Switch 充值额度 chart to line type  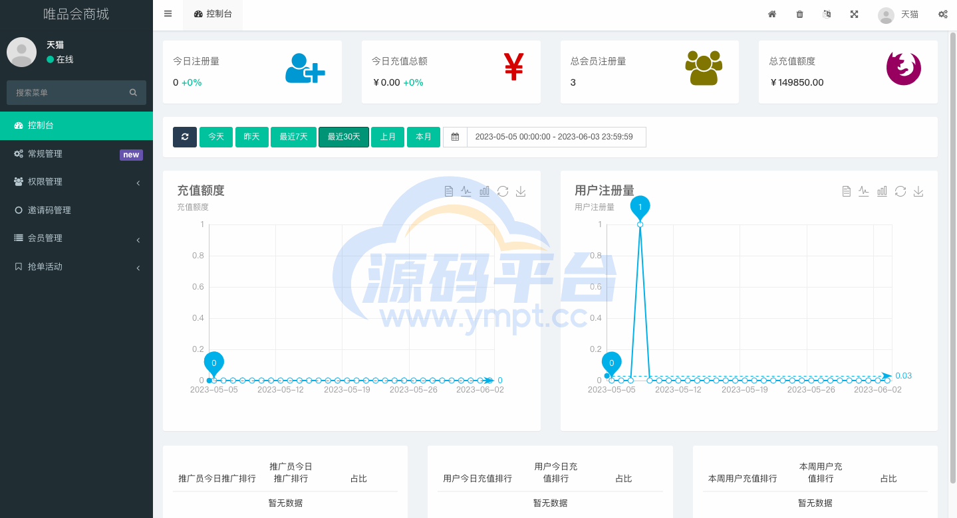coord(466,191)
